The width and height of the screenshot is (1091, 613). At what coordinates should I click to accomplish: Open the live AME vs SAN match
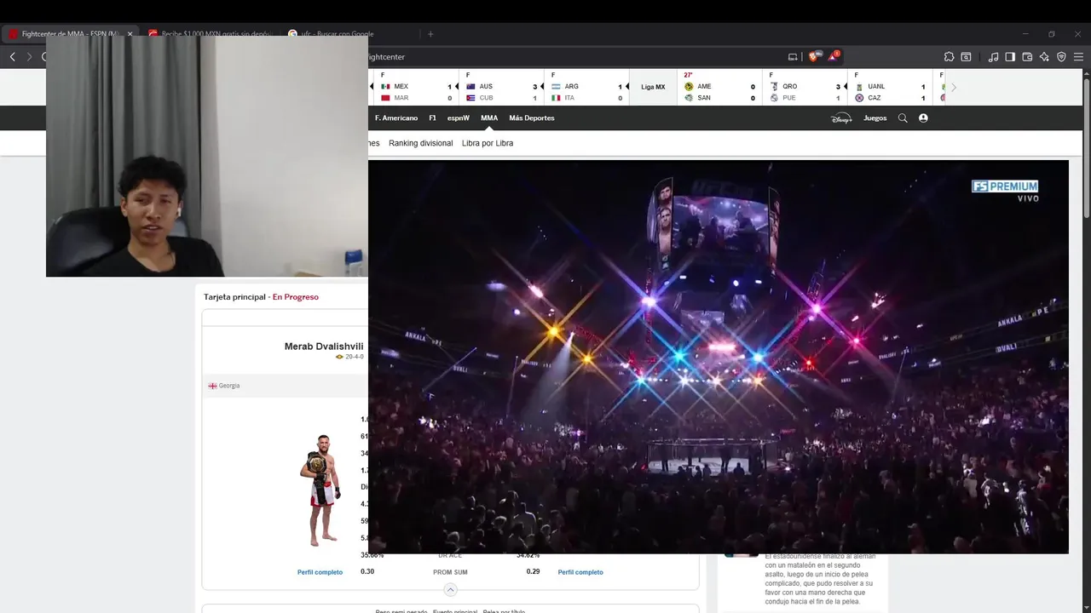click(x=719, y=87)
